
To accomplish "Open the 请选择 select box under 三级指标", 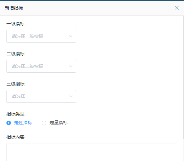I will (41, 96).
